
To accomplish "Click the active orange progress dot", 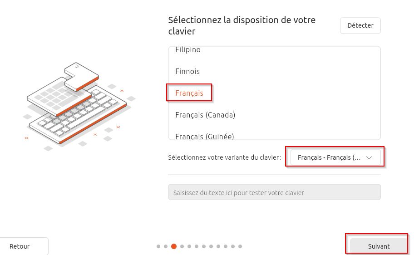I will (174, 246).
